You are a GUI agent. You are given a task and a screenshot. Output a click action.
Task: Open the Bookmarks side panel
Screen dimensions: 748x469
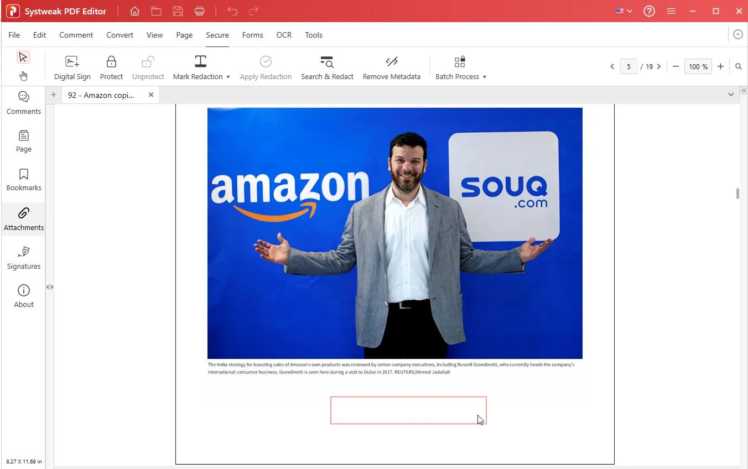pyautogui.click(x=24, y=180)
